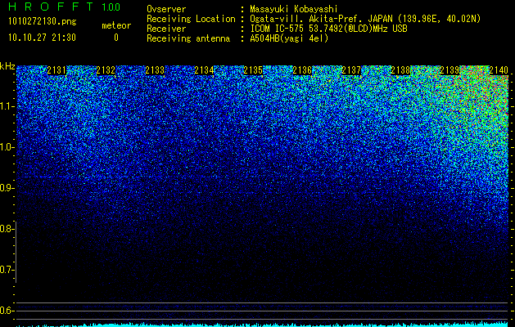Select the filename 1010272130.png
This screenshot has width=515, height=327.
click(x=43, y=22)
